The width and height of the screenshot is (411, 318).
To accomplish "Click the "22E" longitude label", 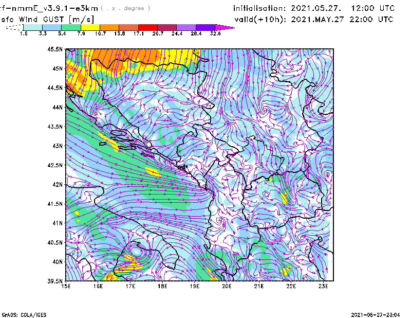I will [291, 286].
